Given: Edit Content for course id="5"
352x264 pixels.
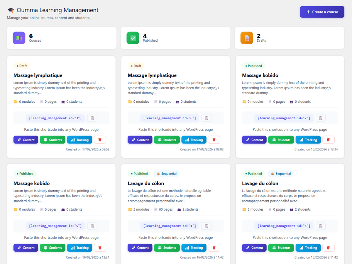Looking at the screenshot, I should pos(26,248).
